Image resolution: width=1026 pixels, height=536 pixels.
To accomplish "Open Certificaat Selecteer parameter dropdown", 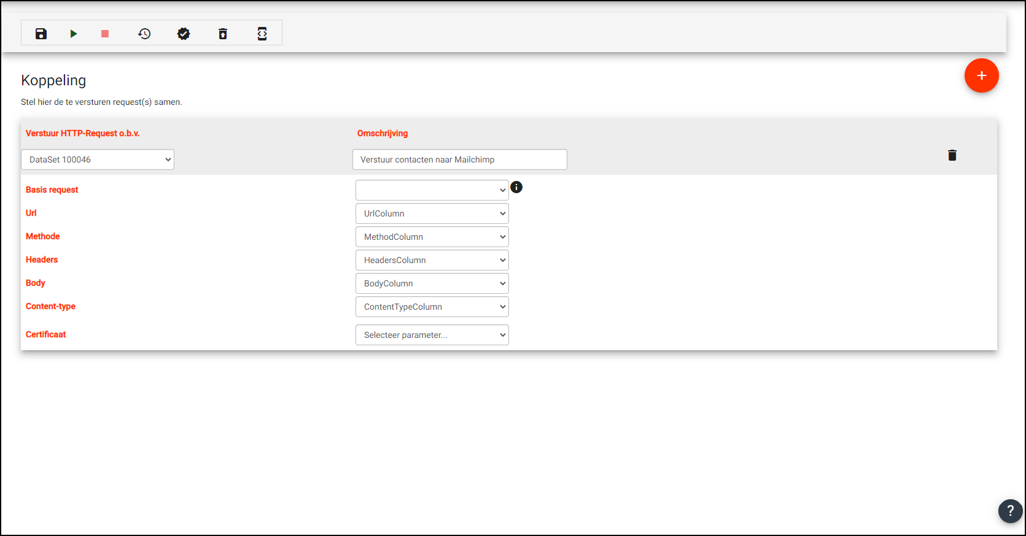I will (432, 335).
